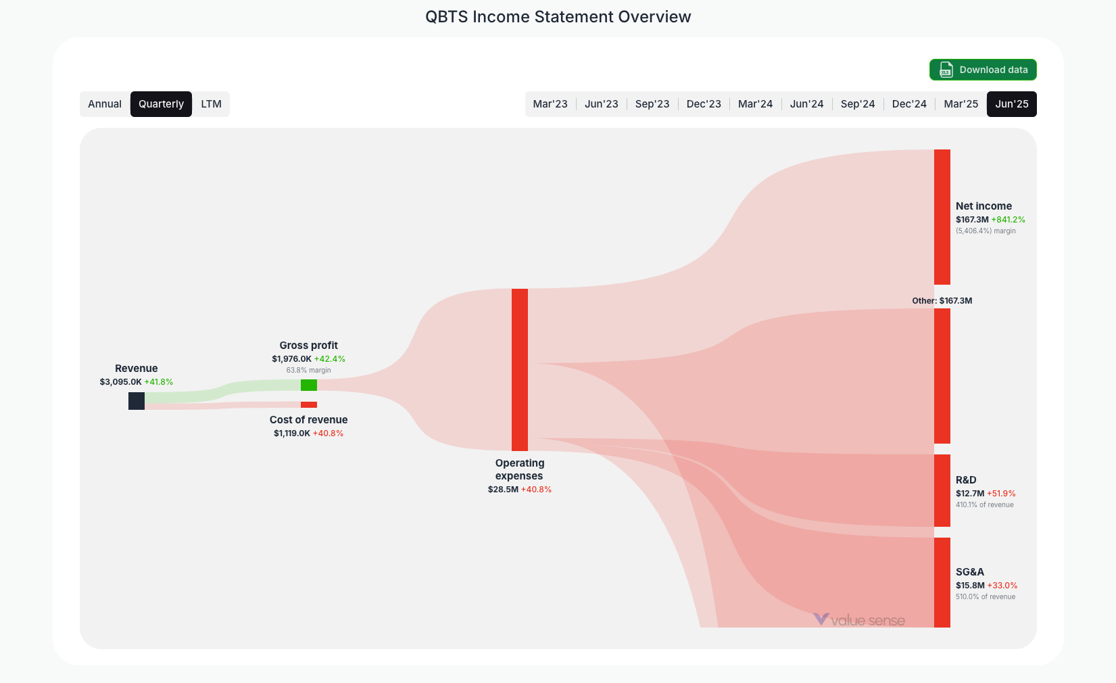Image resolution: width=1116 pixels, height=683 pixels.
Task: Select the SG&A node
Action: (942, 582)
